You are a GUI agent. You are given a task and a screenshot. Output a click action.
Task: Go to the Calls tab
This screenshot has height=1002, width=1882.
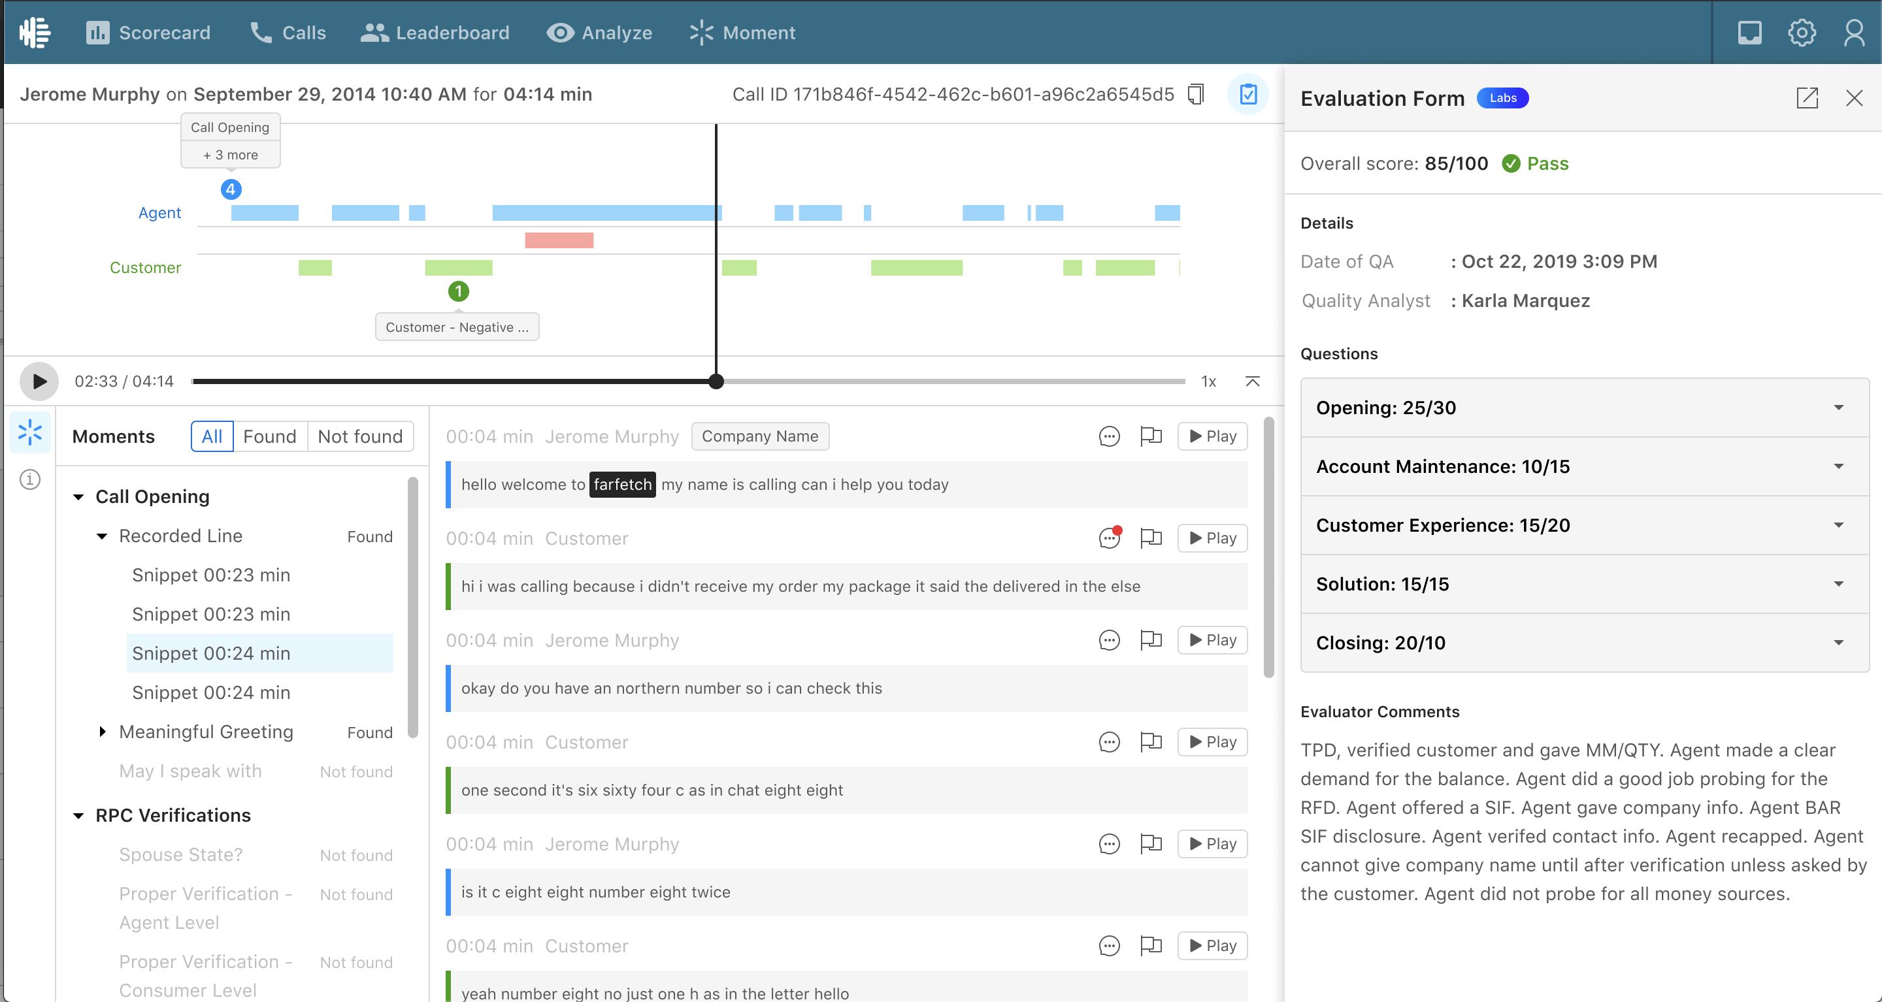(x=288, y=32)
